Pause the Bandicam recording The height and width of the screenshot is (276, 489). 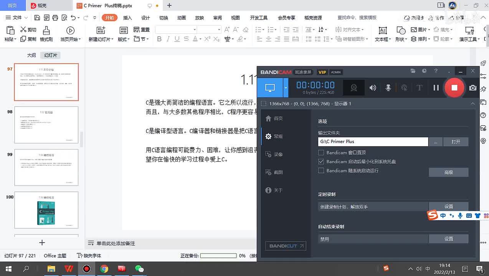click(436, 88)
